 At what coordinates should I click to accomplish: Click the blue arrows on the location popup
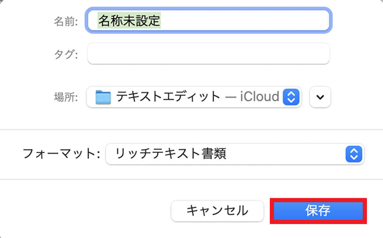pyautogui.click(x=291, y=97)
